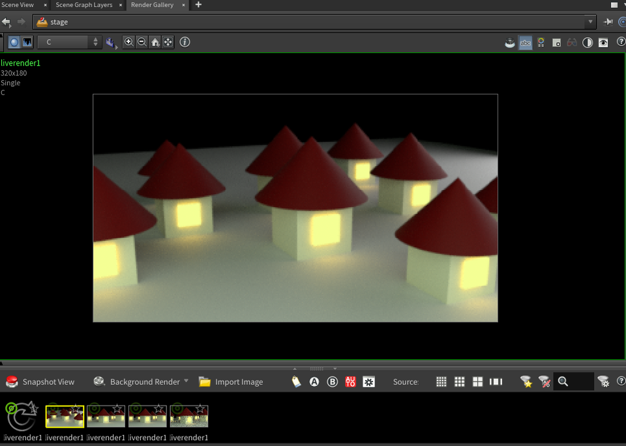Set snapshot as B comparison image

click(x=333, y=382)
